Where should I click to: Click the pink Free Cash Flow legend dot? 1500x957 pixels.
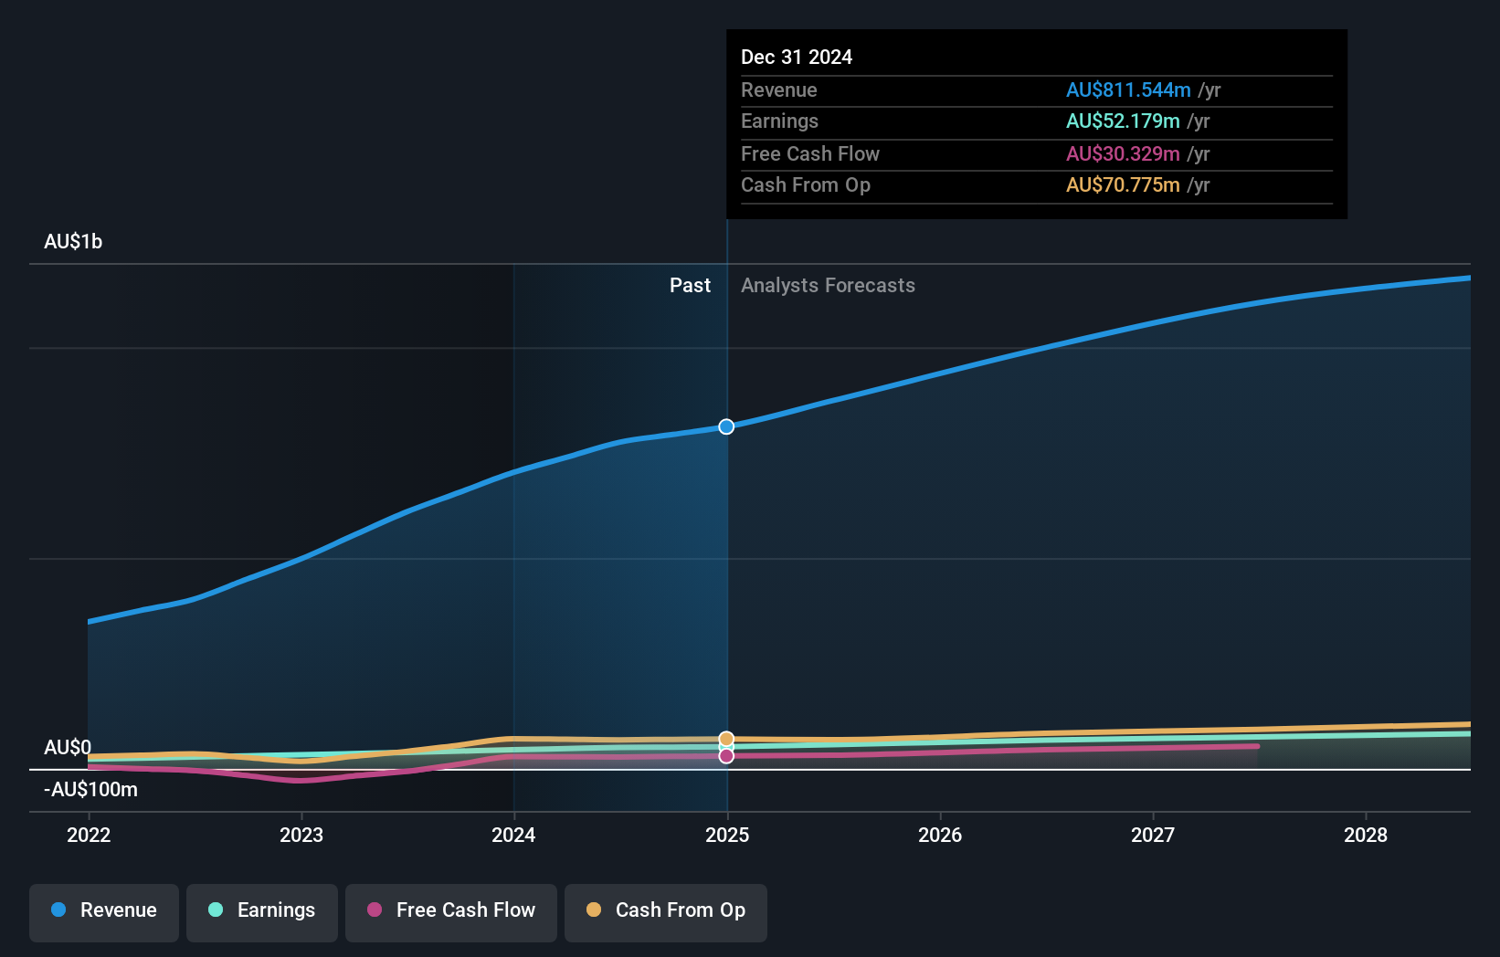375,910
